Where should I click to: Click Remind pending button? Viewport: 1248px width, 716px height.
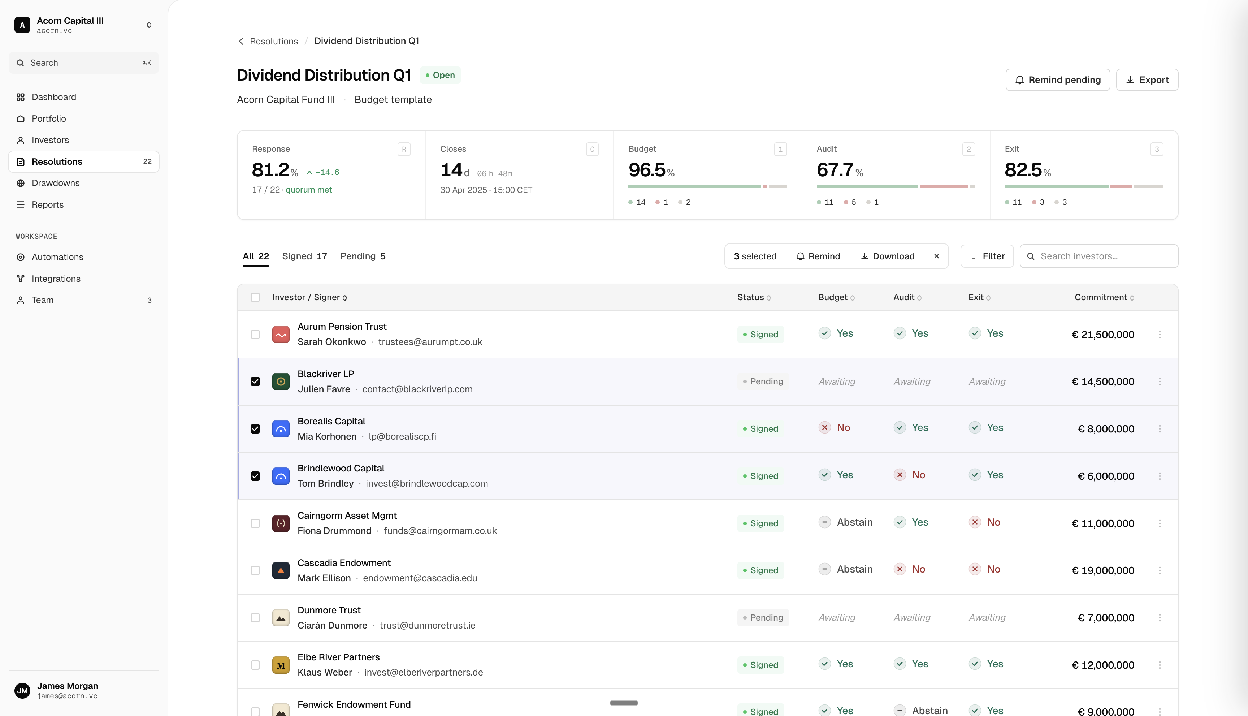click(1058, 80)
